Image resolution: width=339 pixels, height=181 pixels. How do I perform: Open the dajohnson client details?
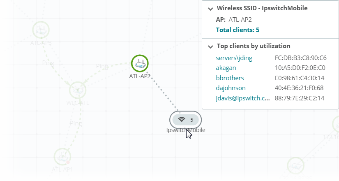click(x=231, y=88)
